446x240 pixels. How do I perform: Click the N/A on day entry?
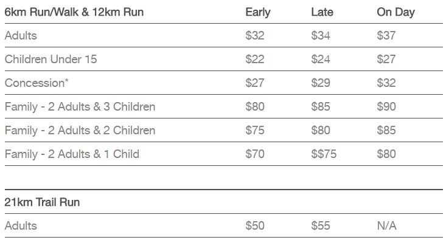[386, 226]
